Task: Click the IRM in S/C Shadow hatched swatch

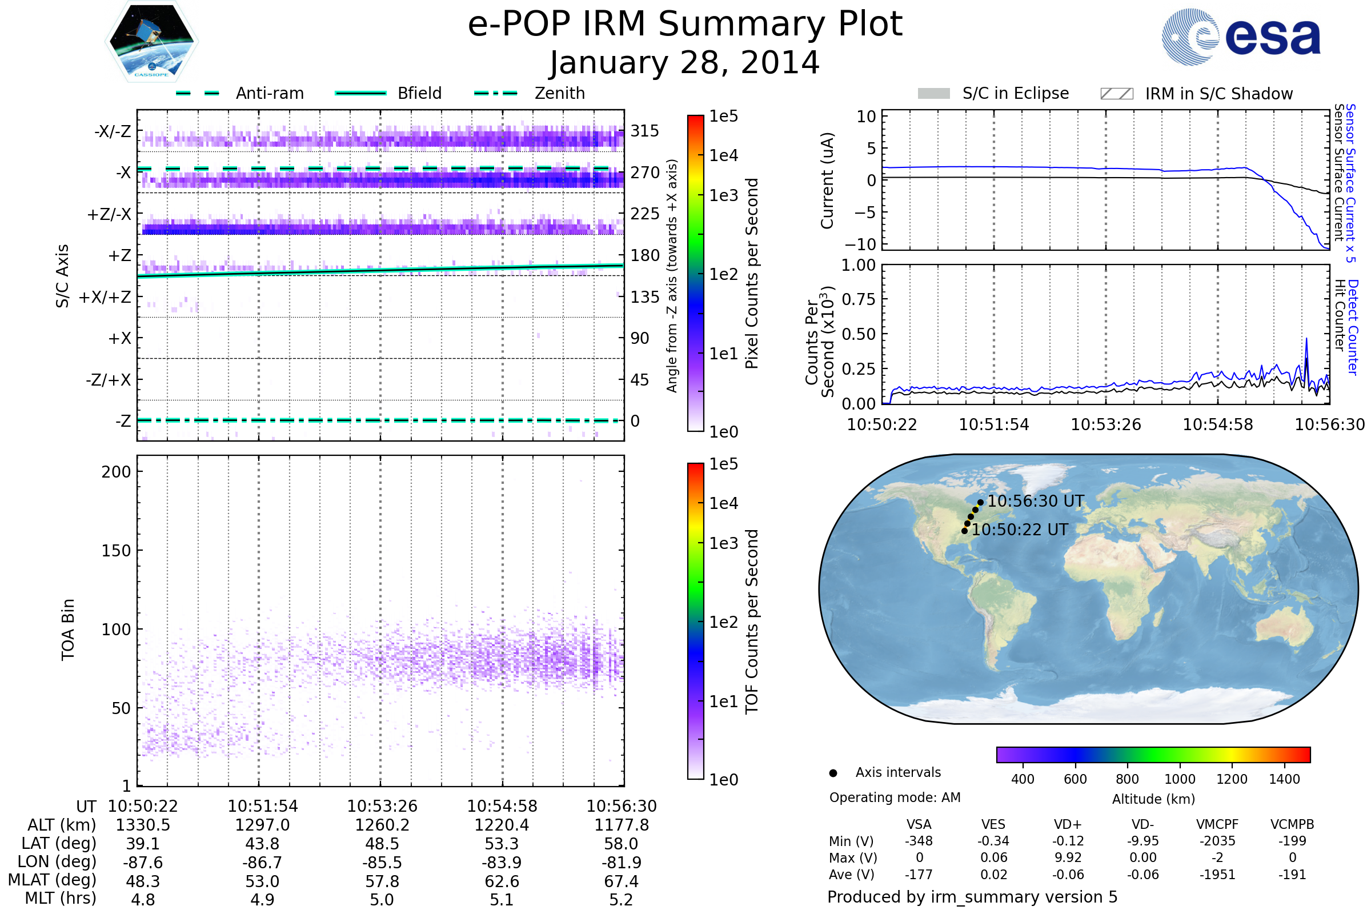Action: point(1117,94)
